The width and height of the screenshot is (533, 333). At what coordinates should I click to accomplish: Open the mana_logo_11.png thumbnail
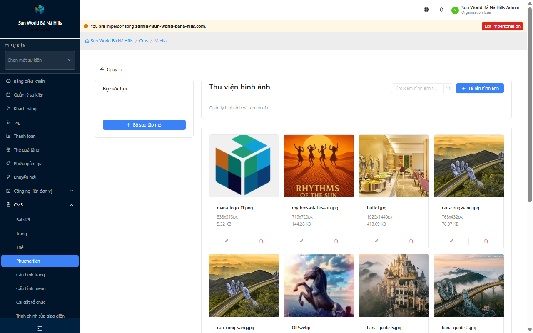point(244,166)
